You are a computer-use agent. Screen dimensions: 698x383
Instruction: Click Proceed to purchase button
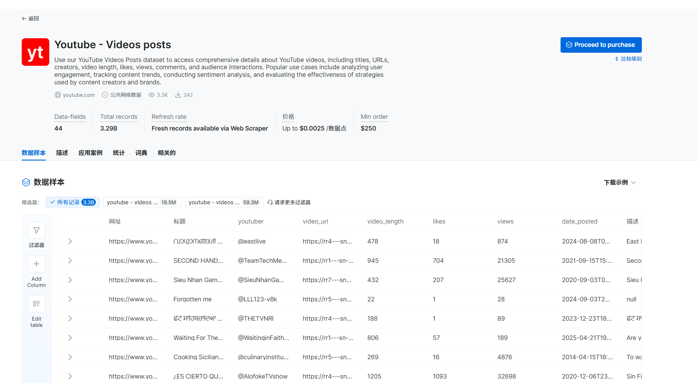pyautogui.click(x=601, y=45)
